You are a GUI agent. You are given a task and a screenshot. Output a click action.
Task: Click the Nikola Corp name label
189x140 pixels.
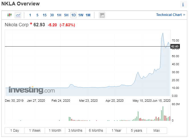click(17, 25)
